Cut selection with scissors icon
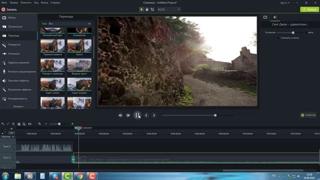 (13, 124)
